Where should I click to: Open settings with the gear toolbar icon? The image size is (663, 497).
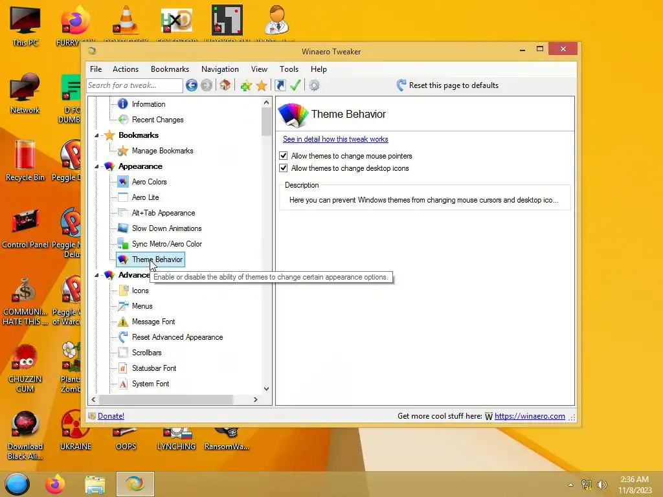click(314, 85)
